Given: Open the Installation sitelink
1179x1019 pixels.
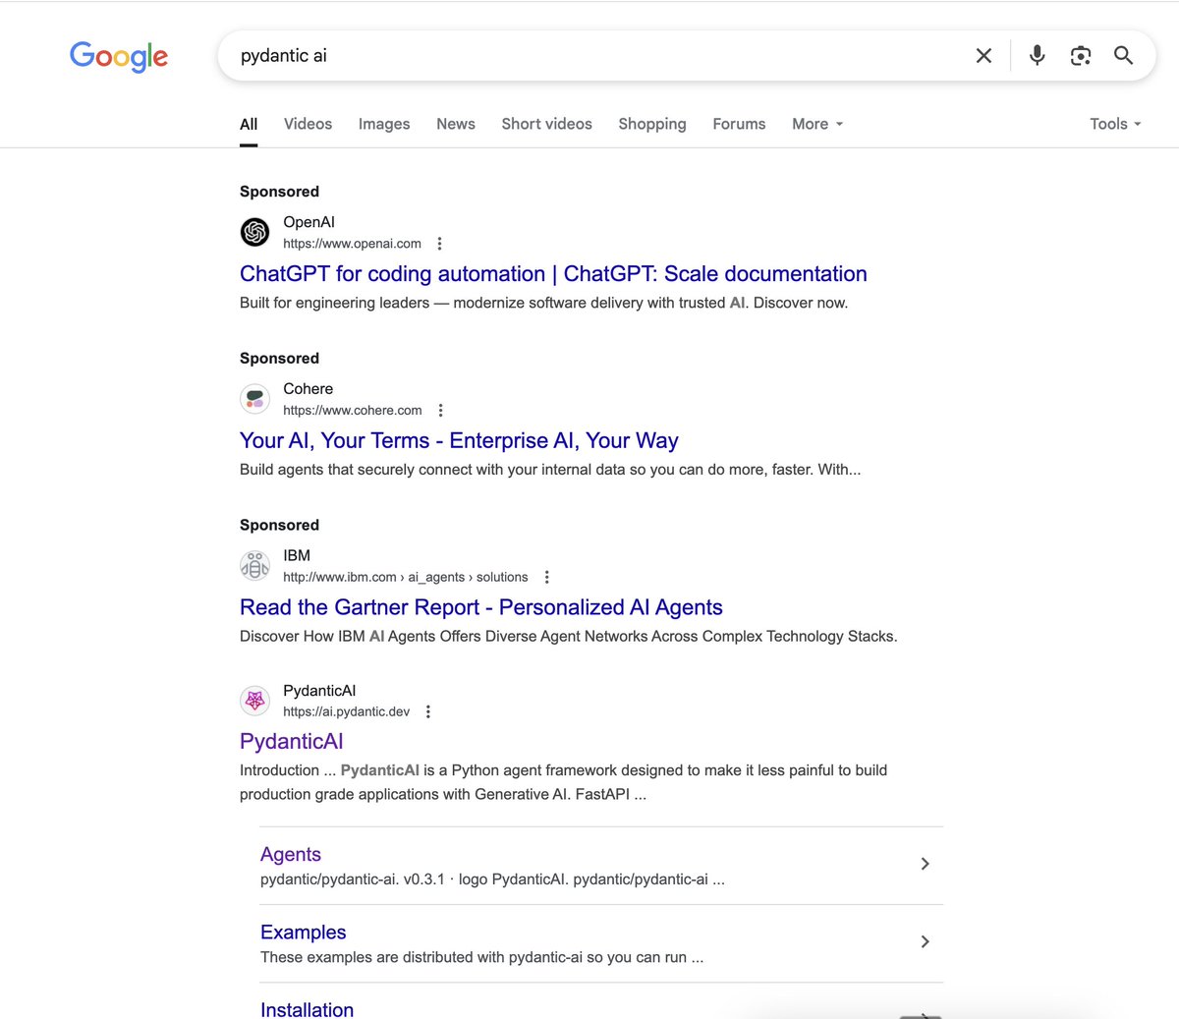Looking at the screenshot, I should 307,1009.
